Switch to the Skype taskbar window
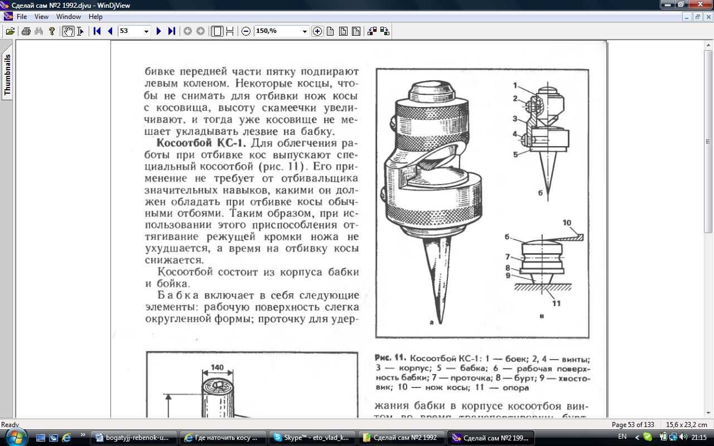 tap(312, 438)
